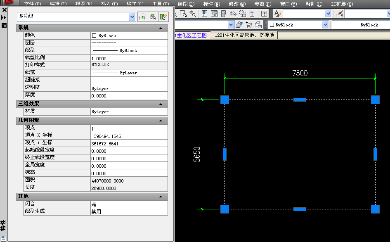390x242 pixels.
Task: Click the Zoom Previous tool
Action: [192, 14]
